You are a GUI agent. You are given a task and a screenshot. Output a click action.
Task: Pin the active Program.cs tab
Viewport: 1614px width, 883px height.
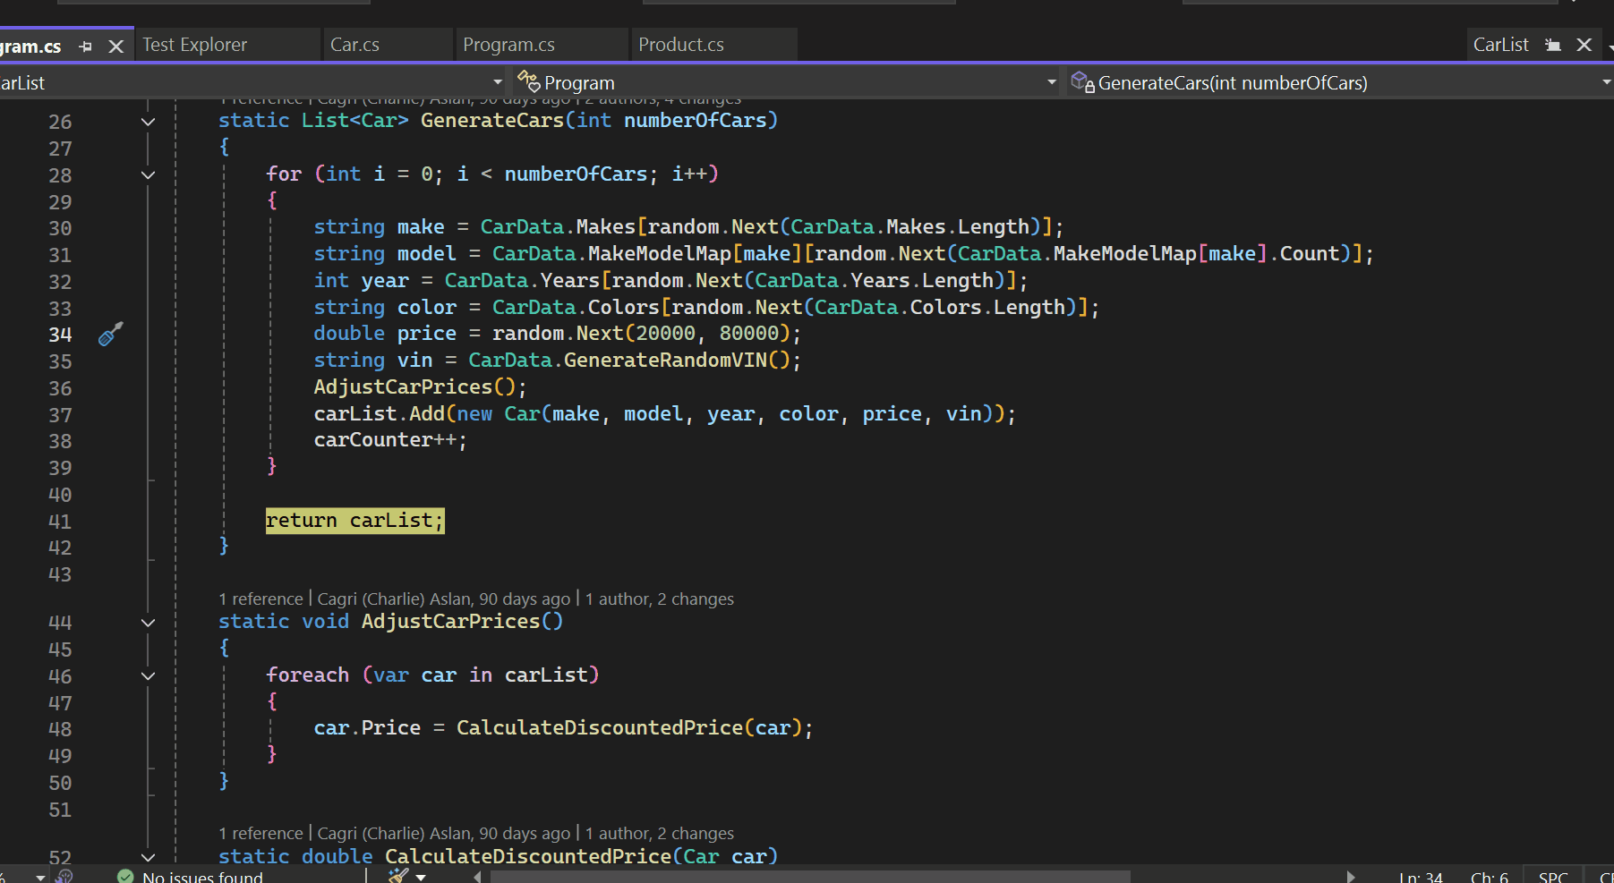85,47
